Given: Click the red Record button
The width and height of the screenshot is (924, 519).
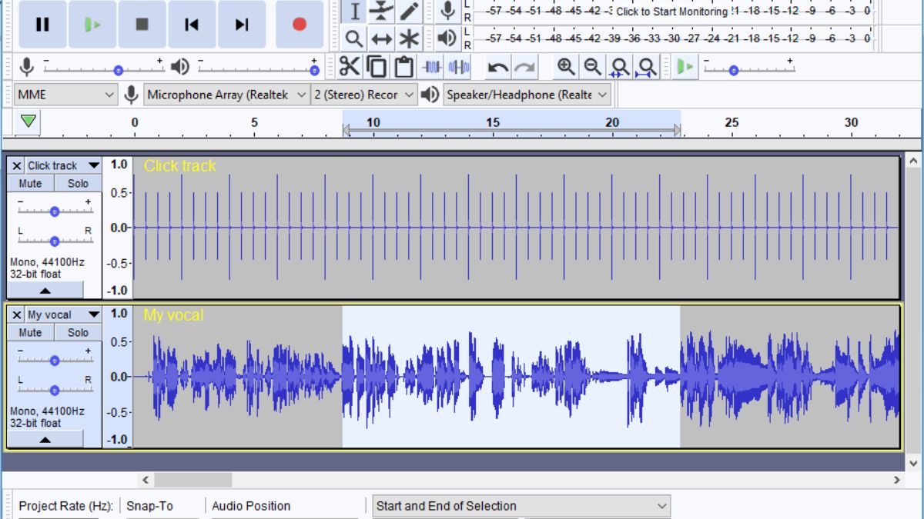Looking at the screenshot, I should [300, 25].
